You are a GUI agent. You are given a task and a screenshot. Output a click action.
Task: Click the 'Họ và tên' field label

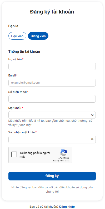(15, 60)
